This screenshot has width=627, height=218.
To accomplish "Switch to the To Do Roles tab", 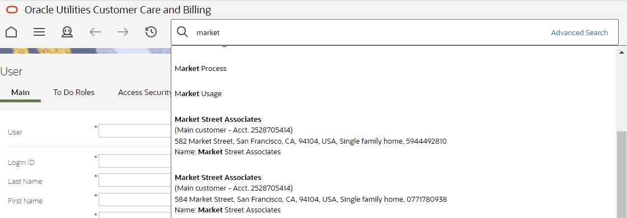I will click(74, 93).
